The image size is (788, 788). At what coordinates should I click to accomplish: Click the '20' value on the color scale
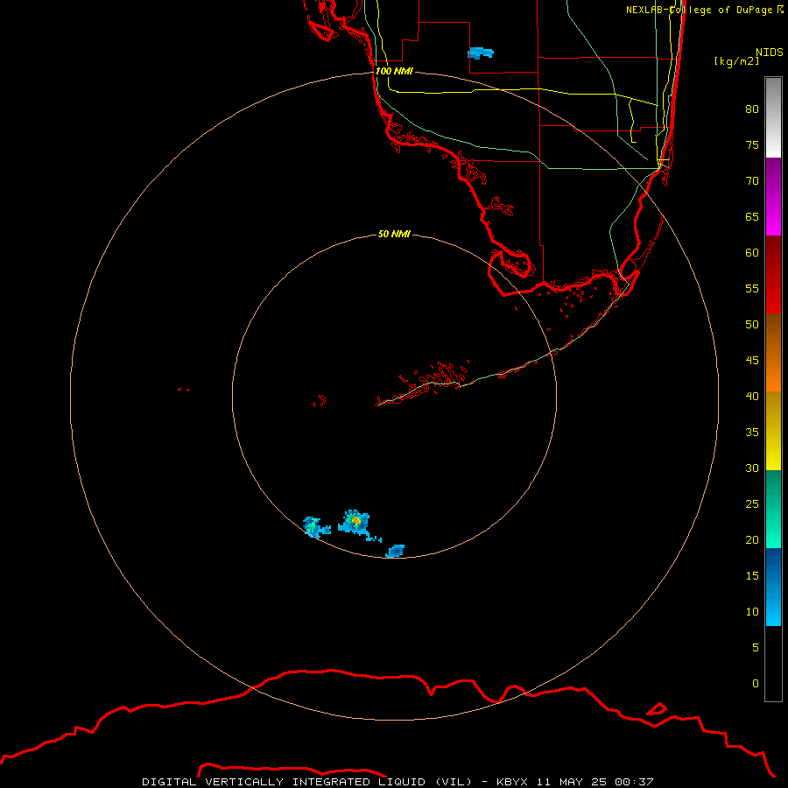pyautogui.click(x=752, y=539)
